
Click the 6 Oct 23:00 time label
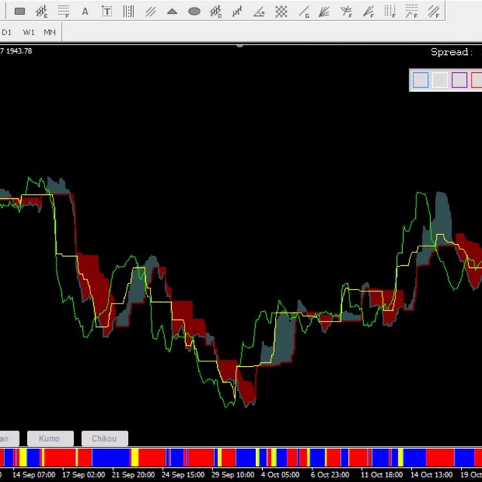pos(330,475)
